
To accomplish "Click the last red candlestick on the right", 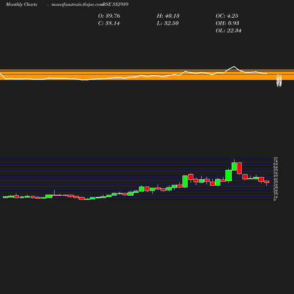I will (x=267, y=182).
